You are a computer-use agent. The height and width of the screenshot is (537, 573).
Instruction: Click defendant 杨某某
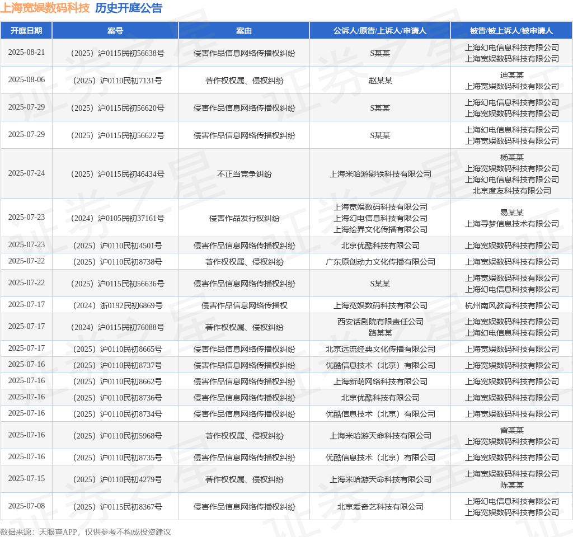pos(511,157)
